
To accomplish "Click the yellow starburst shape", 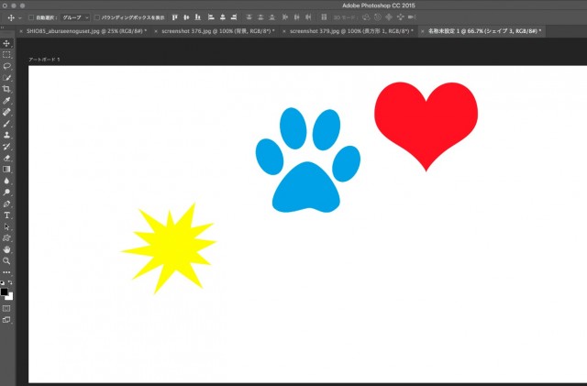I will pyautogui.click(x=172, y=248).
